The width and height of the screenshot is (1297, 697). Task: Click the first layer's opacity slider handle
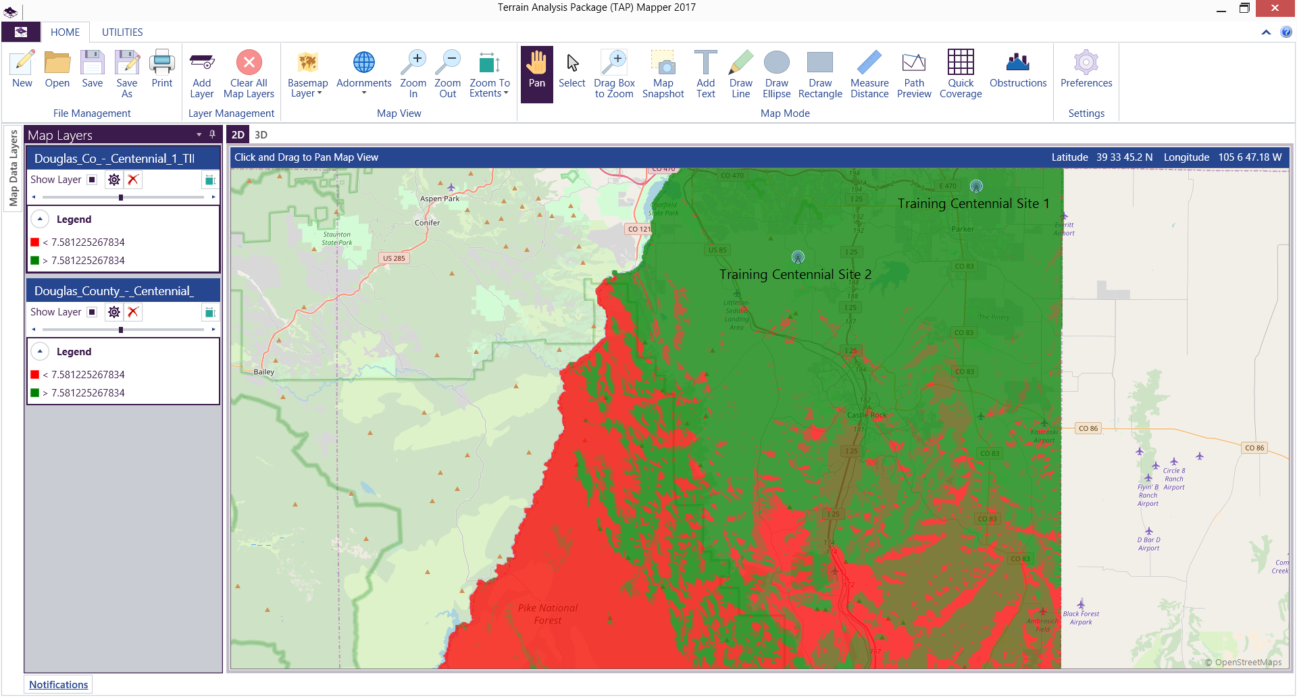[121, 197]
